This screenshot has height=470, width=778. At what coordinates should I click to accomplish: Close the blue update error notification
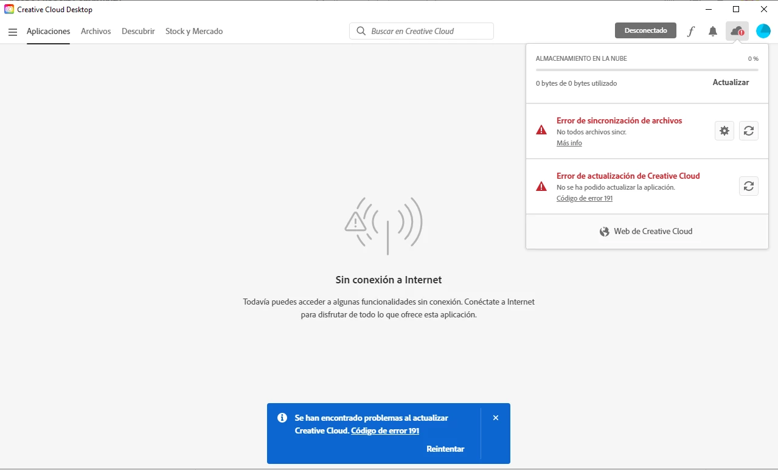496,418
